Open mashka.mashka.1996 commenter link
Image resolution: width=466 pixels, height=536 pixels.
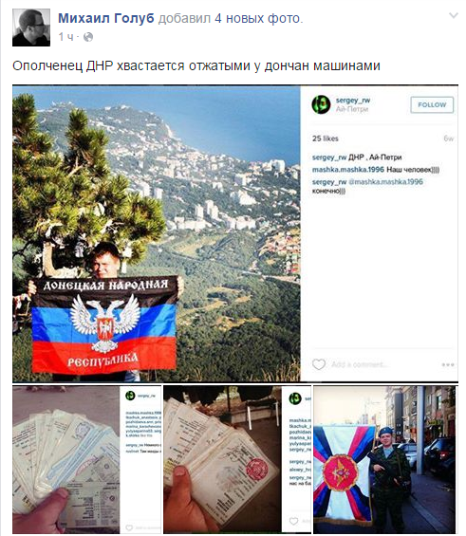tap(347, 170)
